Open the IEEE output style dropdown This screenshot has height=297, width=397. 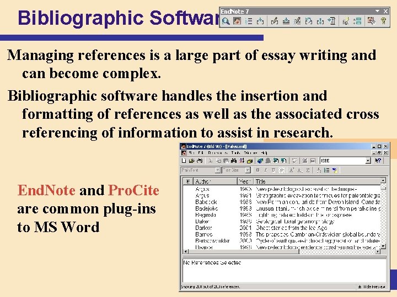pos(368,161)
